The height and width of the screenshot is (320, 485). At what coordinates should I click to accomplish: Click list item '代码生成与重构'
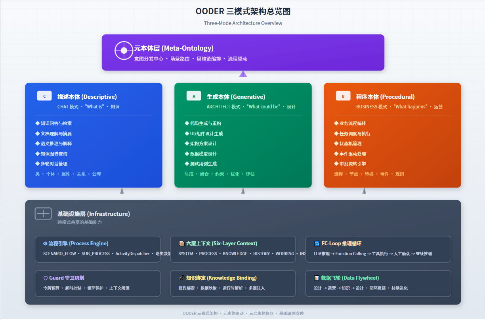(203, 123)
